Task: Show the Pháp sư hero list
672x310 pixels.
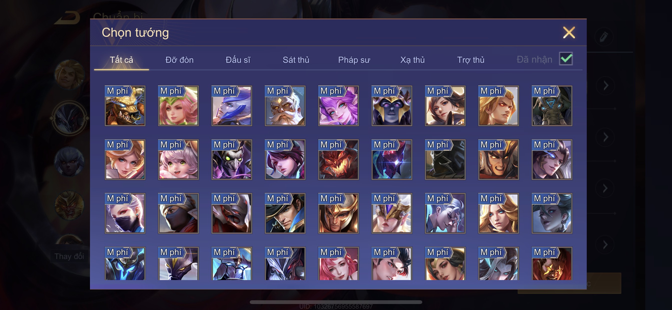Action: point(354,60)
